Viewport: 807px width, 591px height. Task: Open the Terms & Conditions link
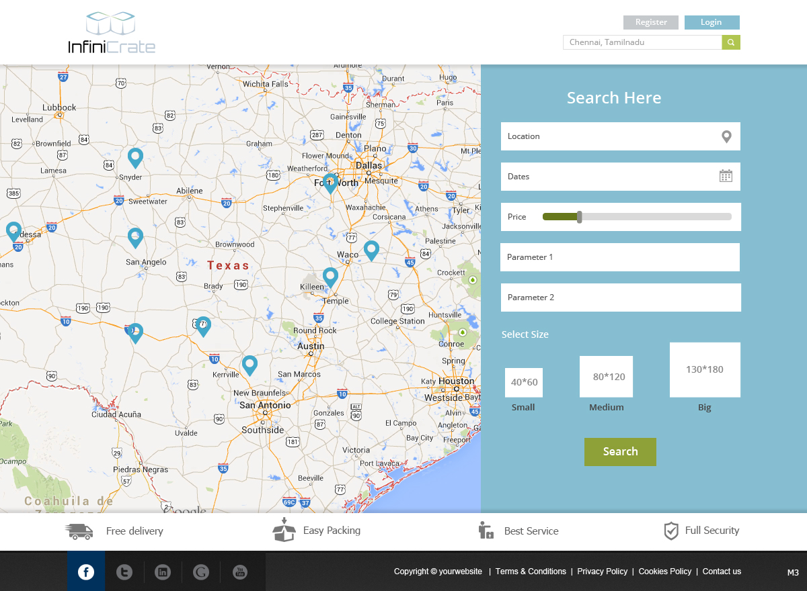pyautogui.click(x=531, y=572)
